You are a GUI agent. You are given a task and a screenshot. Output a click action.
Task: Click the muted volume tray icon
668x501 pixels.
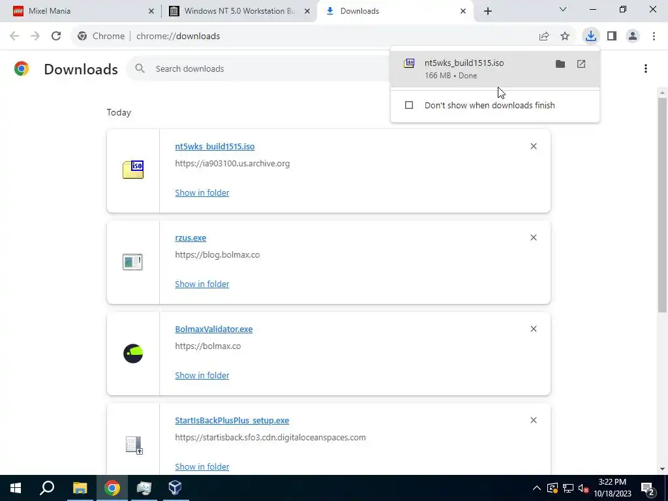coord(584,488)
